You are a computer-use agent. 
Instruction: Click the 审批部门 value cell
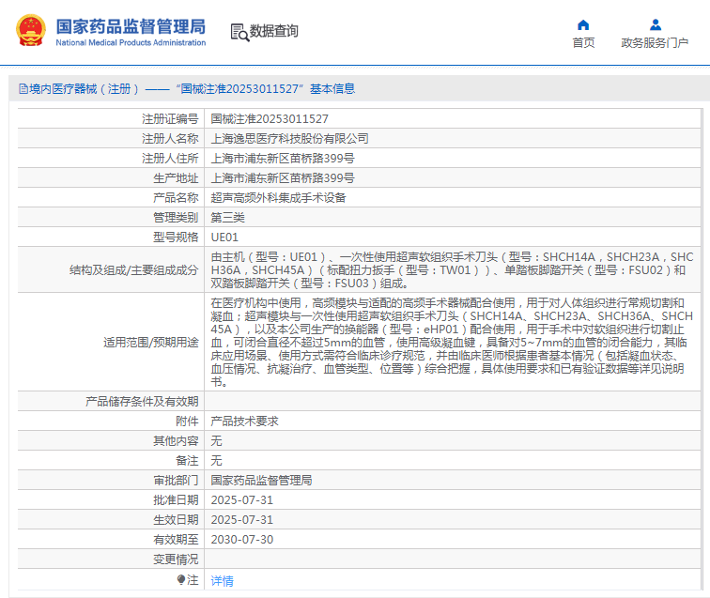pyautogui.click(x=261, y=481)
